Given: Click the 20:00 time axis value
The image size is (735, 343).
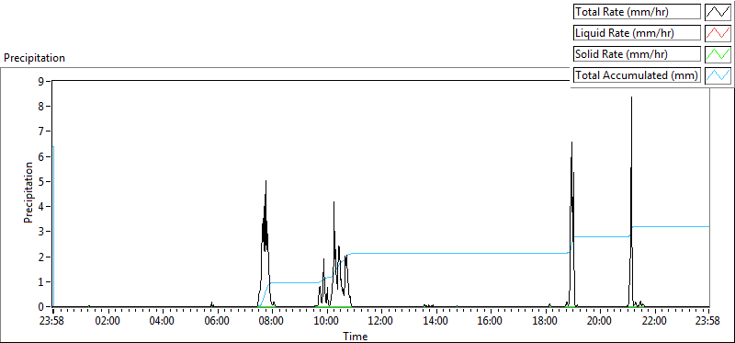Looking at the screenshot, I should pyautogui.click(x=600, y=322).
